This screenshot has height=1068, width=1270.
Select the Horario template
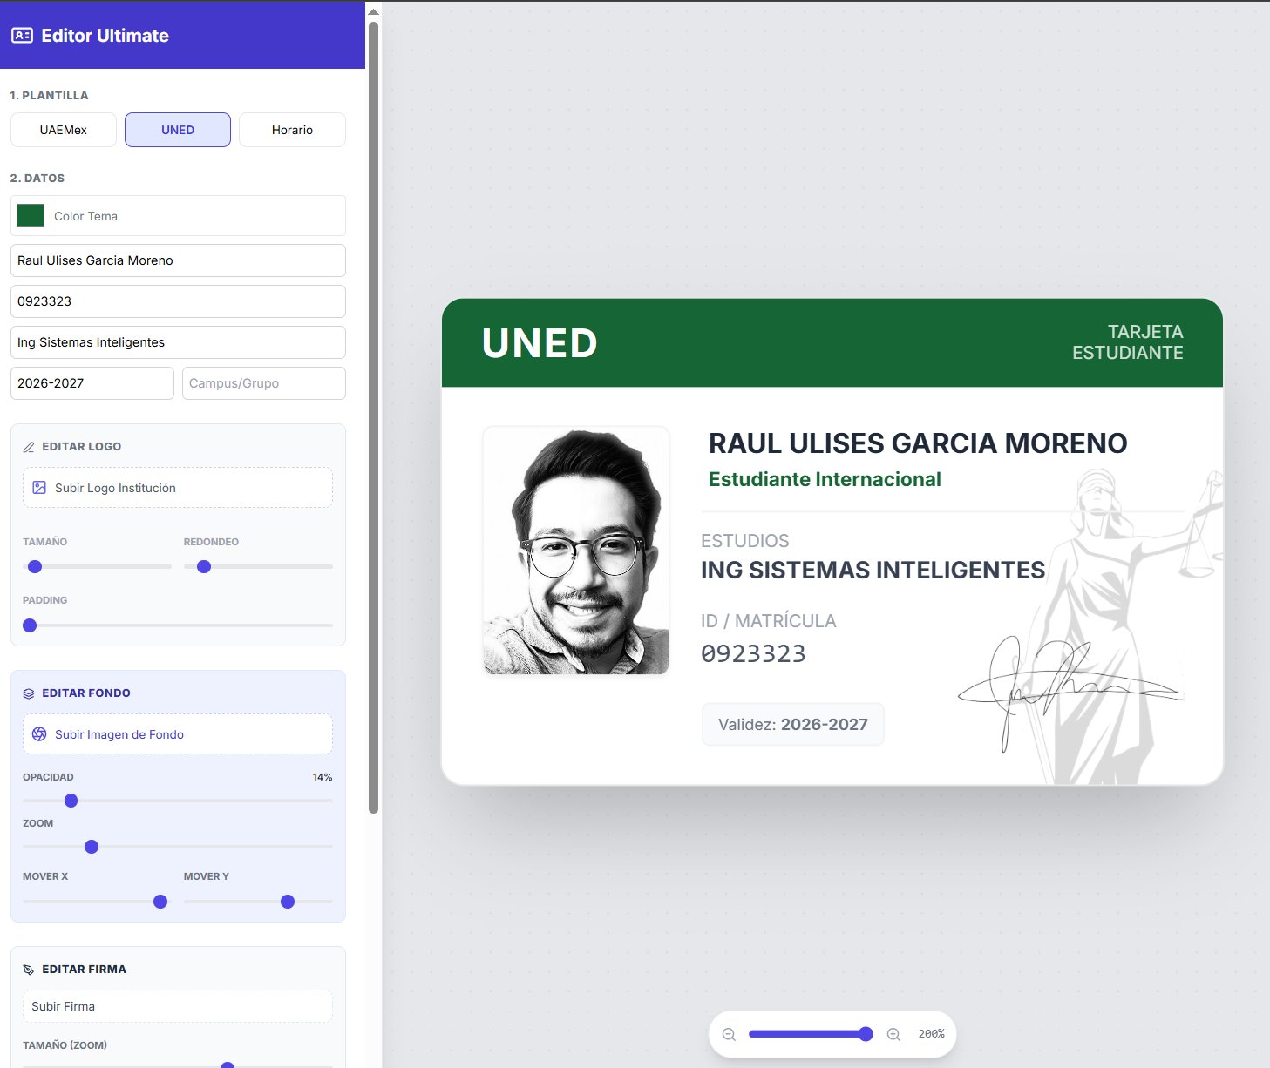pyautogui.click(x=292, y=130)
